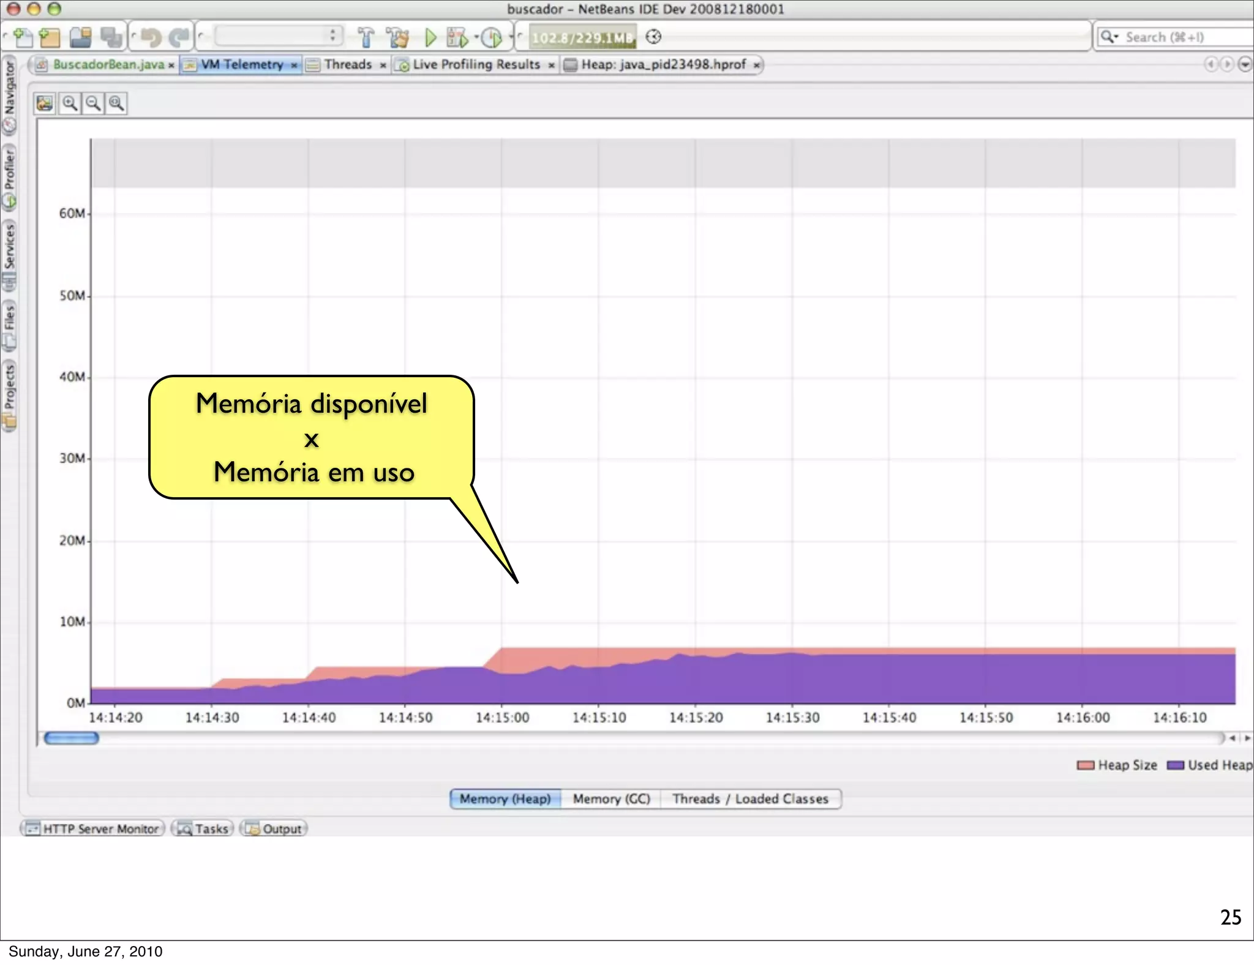Open the Live Profiling Results tab
The image size is (1254, 965).
point(476,64)
